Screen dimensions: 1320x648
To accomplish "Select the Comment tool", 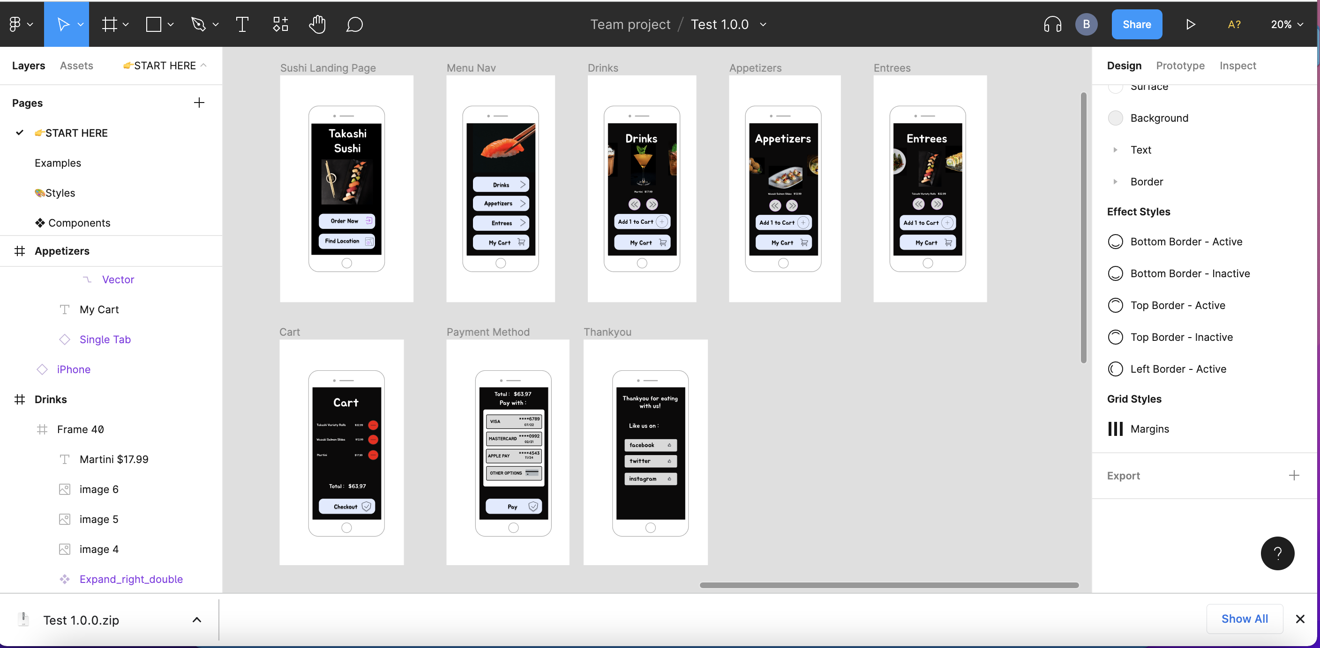I will pyautogui.click(x=354, y=24).
